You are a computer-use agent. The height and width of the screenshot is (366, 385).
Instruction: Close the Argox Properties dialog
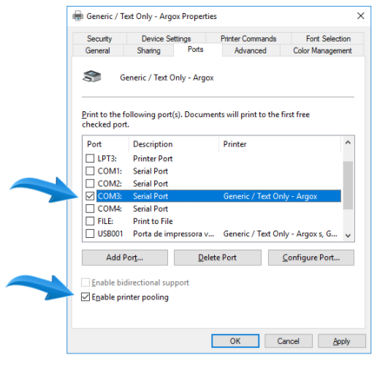[360, 16]
